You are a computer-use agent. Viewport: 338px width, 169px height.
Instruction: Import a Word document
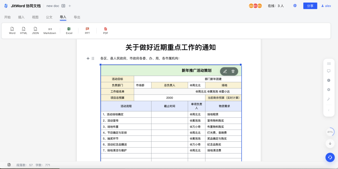(12, 30)
